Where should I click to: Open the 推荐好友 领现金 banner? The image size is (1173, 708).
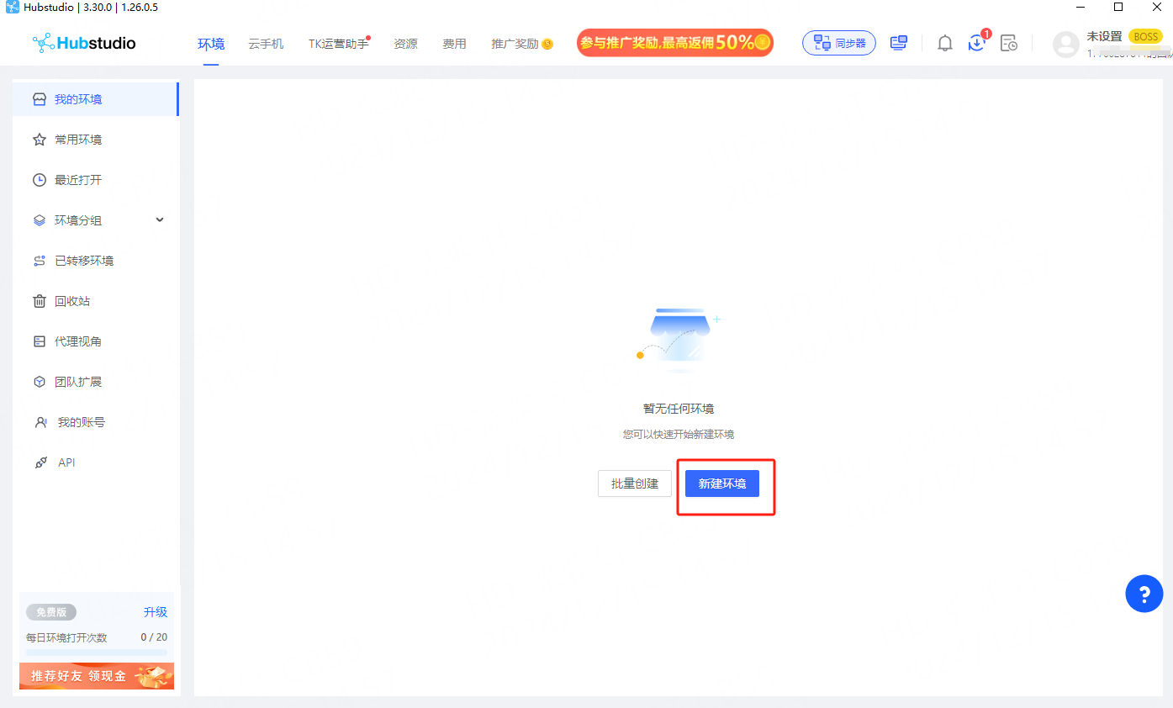tap(96, 676)
